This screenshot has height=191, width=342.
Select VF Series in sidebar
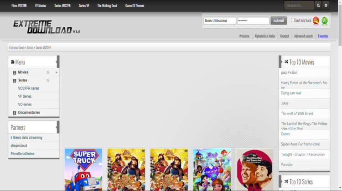pyautogui.click(x=25, y=96)
